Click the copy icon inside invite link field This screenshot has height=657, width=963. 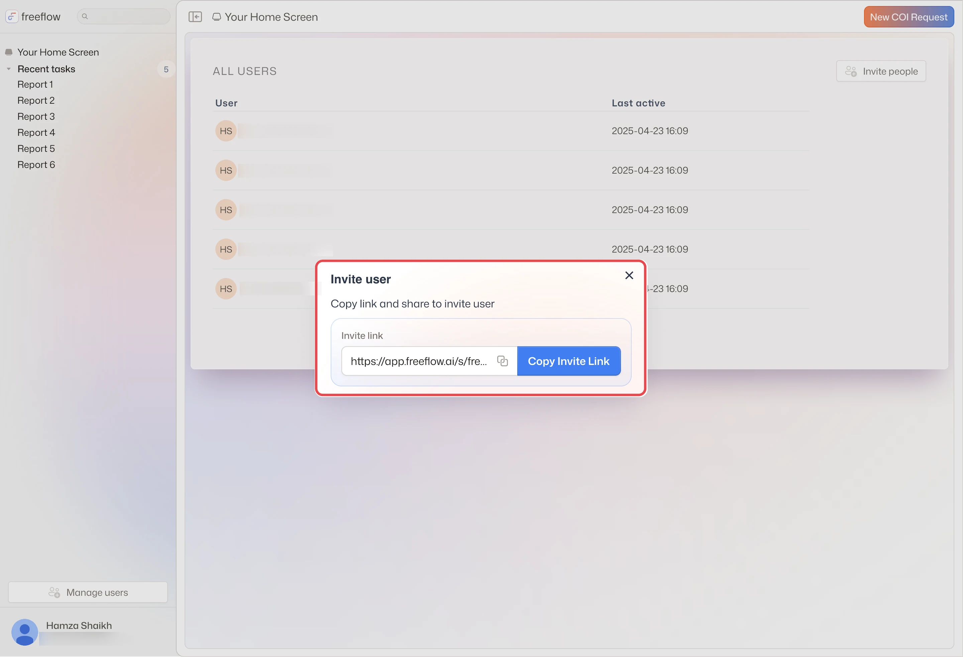pos(502,361)
